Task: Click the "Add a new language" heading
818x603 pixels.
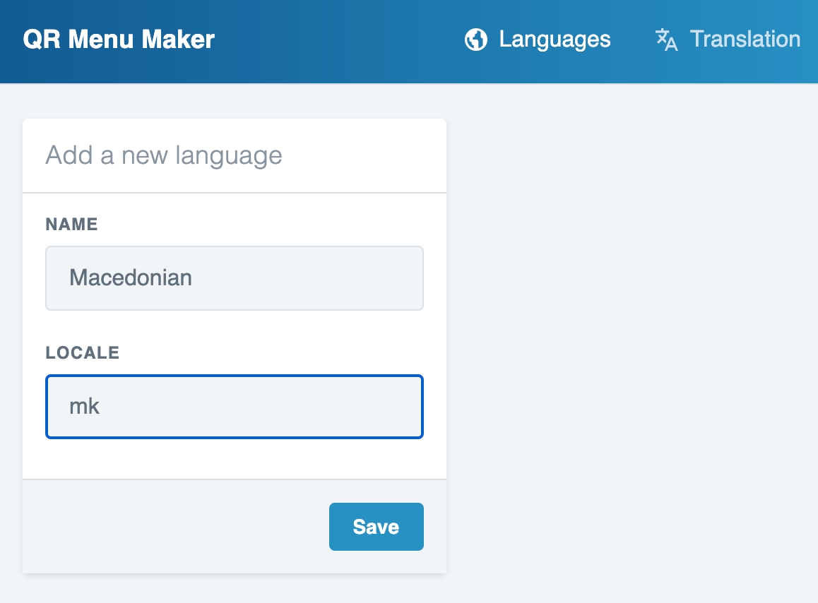Action: 163,155
